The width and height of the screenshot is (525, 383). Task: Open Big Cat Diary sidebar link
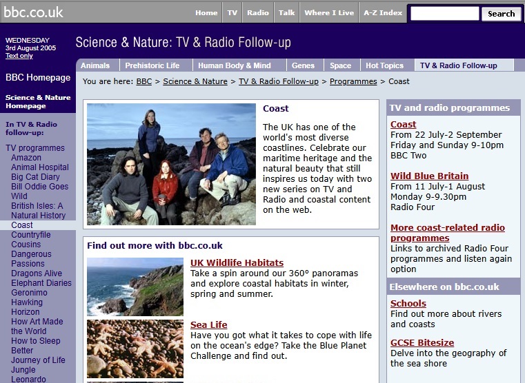35,177
